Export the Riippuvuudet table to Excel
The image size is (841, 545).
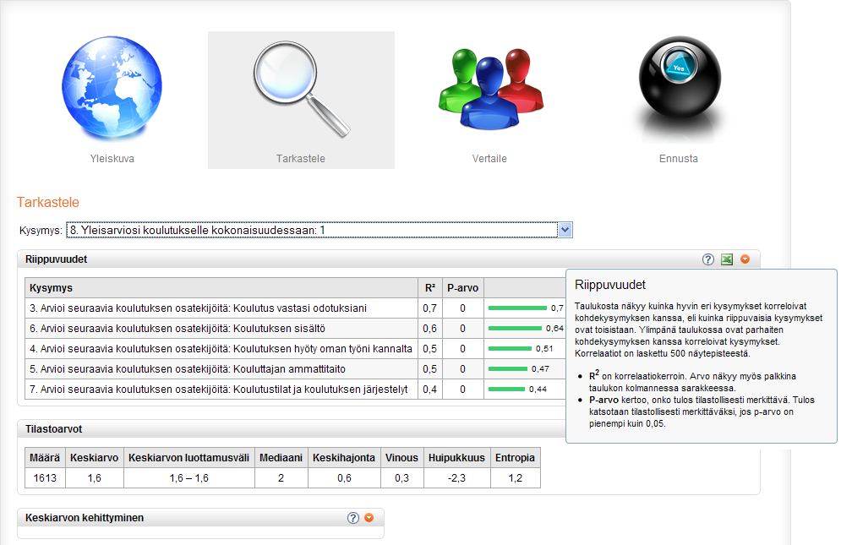click(727, 259)
